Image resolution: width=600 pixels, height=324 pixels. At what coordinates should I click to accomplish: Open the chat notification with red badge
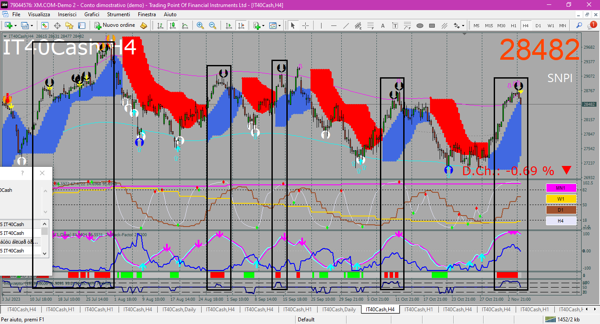tap(593, 25)
